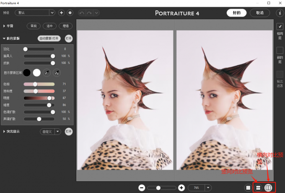Switch to vertical split preview
The image size is (285, 193).
[258, 188]
